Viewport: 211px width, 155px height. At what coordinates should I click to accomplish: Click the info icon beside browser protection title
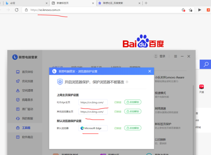pyautogui.click(x=127, y=82)
